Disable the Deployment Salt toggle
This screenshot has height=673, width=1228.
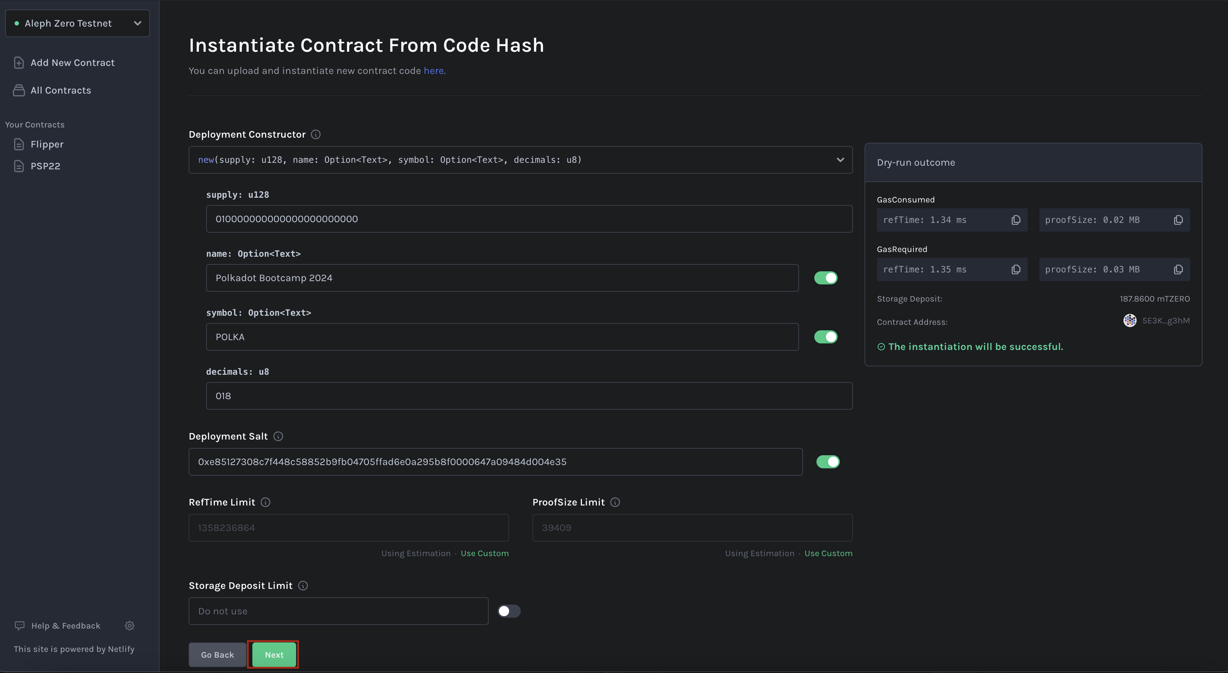tap(828, 461)
